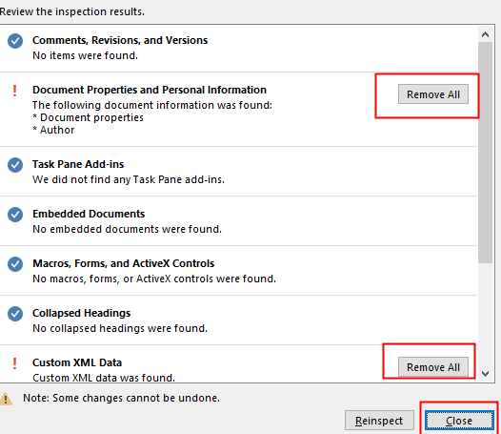The height and width of the screenshot is (434, 501).
Task: Select the Custom XML Data heading
Action: [x=77, y=362]
